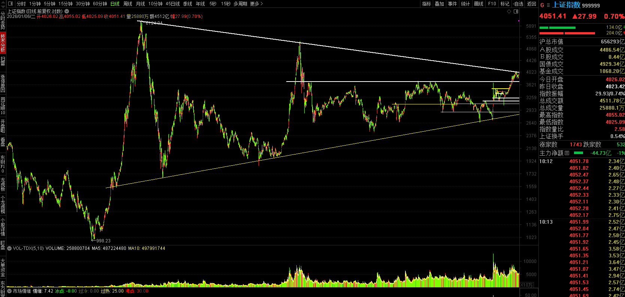Open the 画线 drawing tool
This screenshot has height=297, width=625.
click(478, 4)
